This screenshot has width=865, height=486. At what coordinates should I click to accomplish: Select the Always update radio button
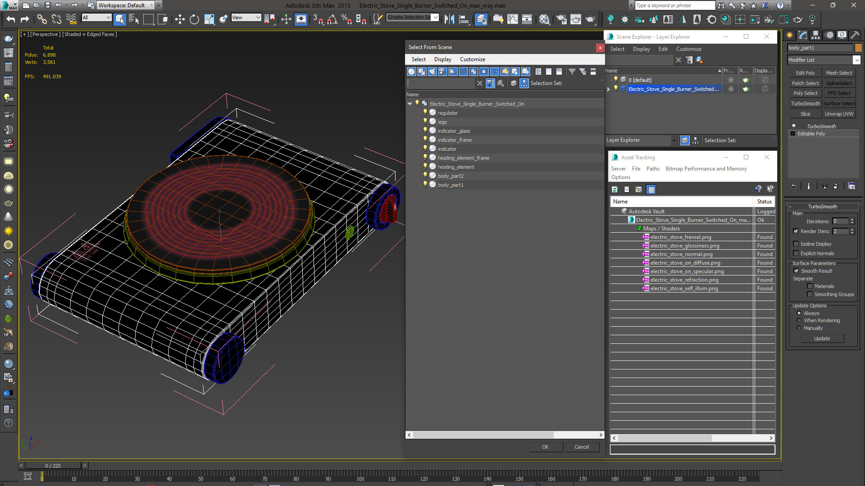coord(799,313)
